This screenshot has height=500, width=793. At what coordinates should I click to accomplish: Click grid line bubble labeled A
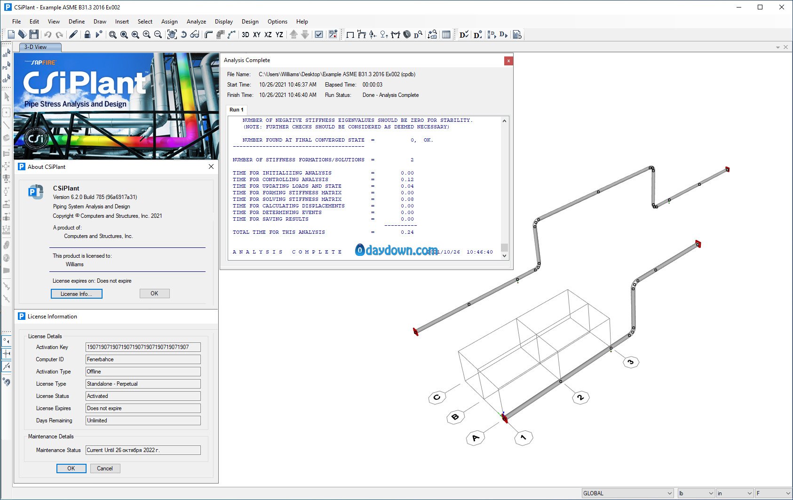point(475,438)
